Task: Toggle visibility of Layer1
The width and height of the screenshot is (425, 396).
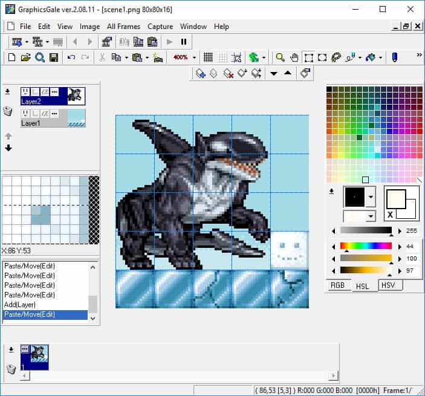Action: point(25,114)
